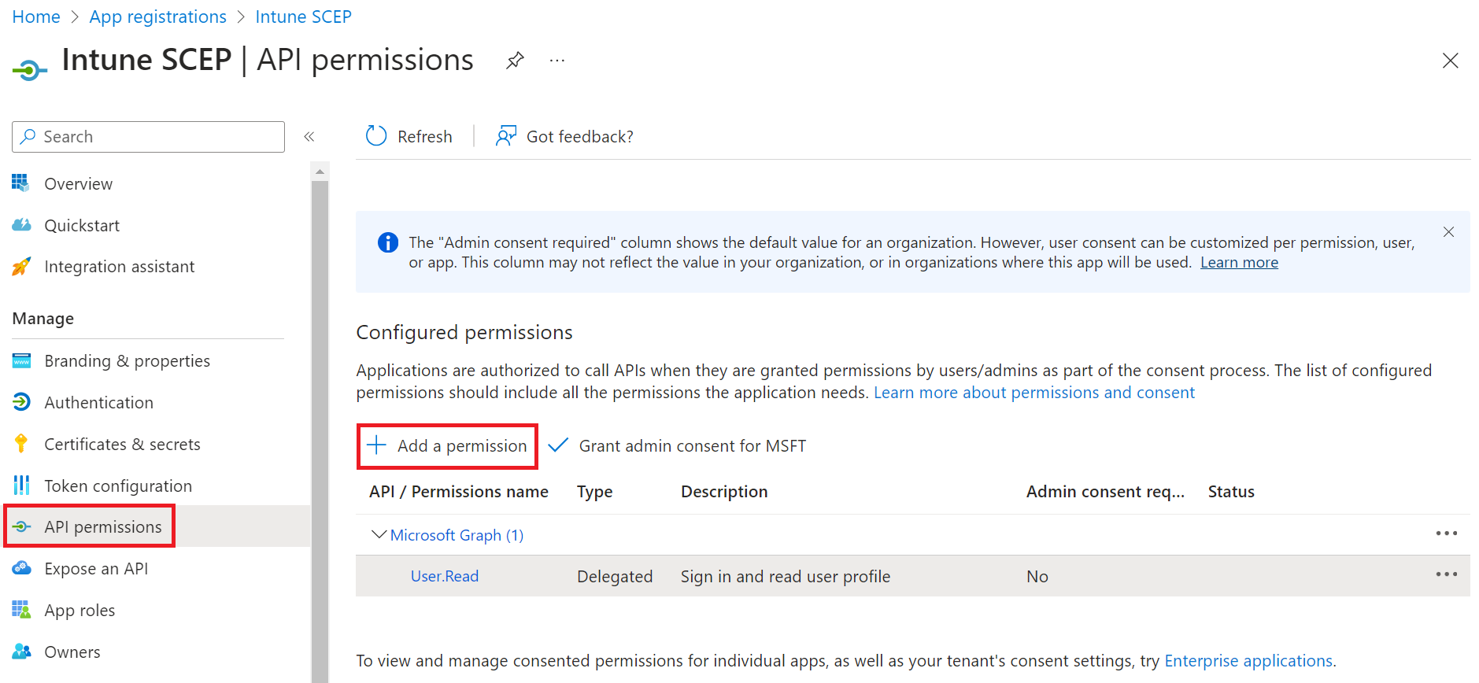Click the Got feedback person icon

pyautogui.click(x=505, y=136)
